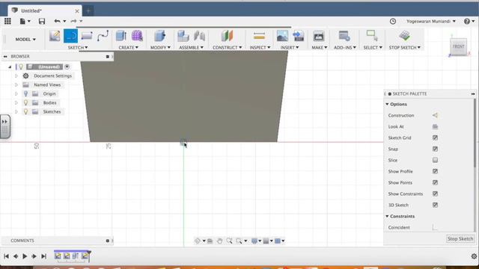Jump to the timeline beginning
479x269 pixels.
6,256
